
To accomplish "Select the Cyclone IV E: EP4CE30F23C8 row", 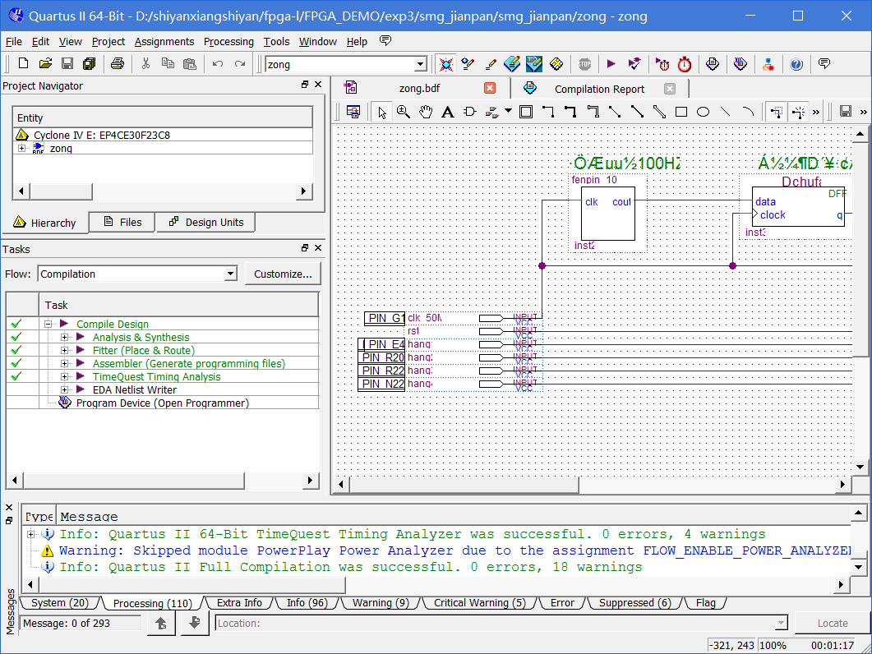I will pos(163,135).
